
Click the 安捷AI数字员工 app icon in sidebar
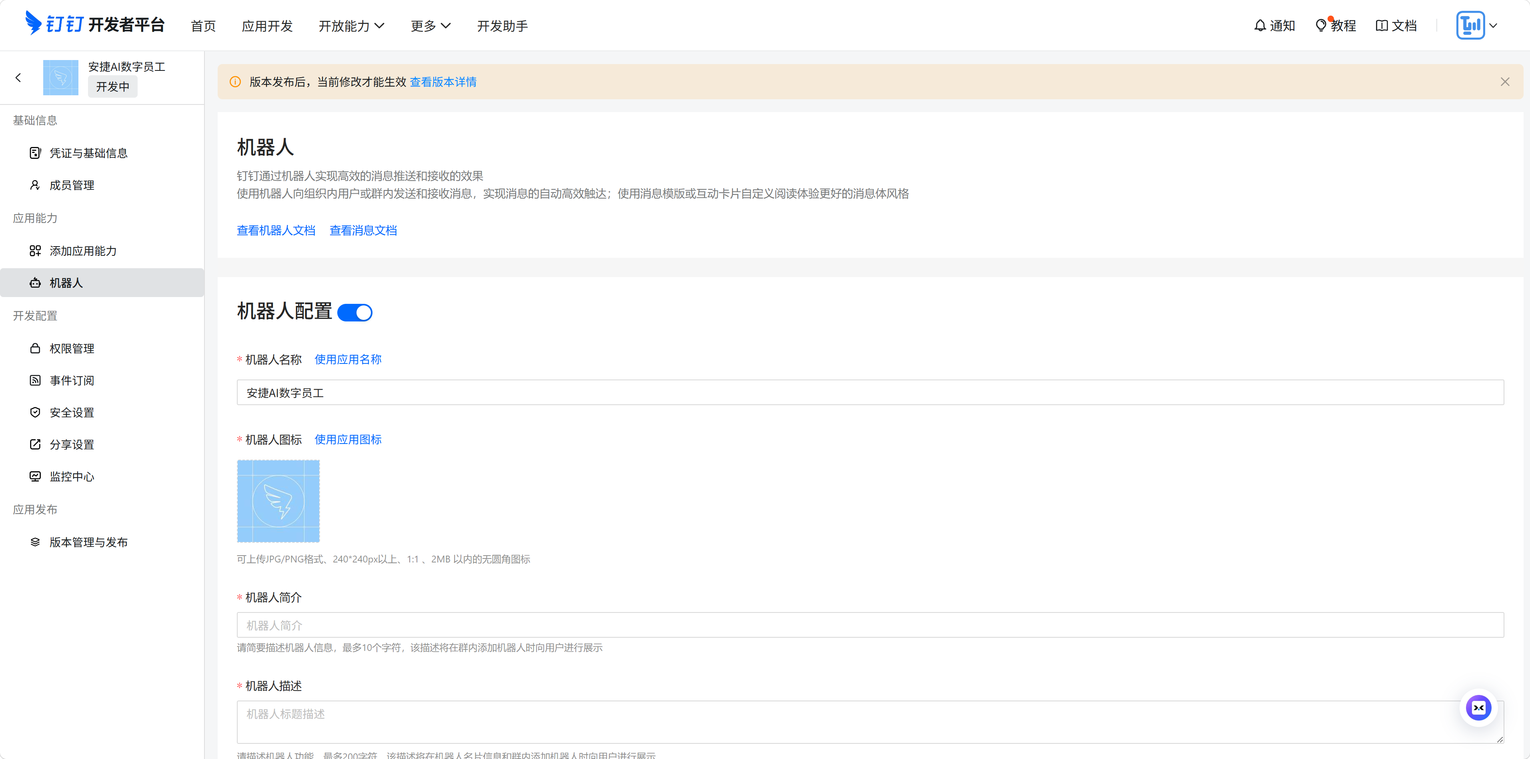coord(60,77)
